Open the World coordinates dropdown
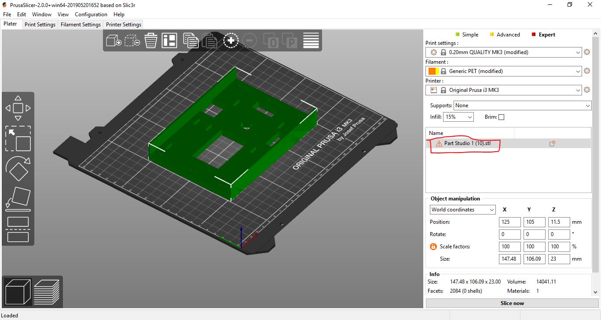Screen dimensions: 601x320 click(463, 210)
